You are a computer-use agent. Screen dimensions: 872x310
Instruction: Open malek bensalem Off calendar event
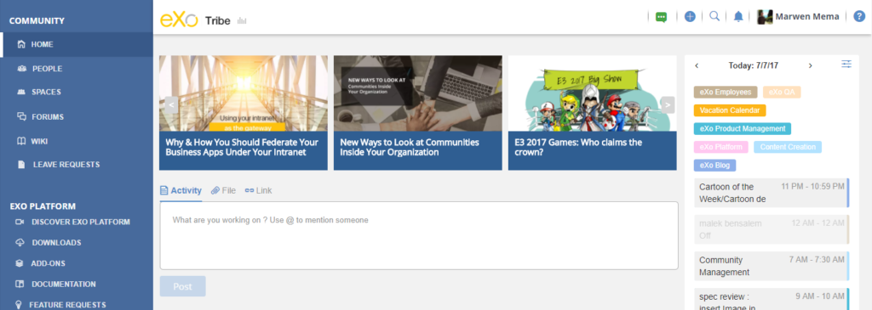[x=772, y=229]
